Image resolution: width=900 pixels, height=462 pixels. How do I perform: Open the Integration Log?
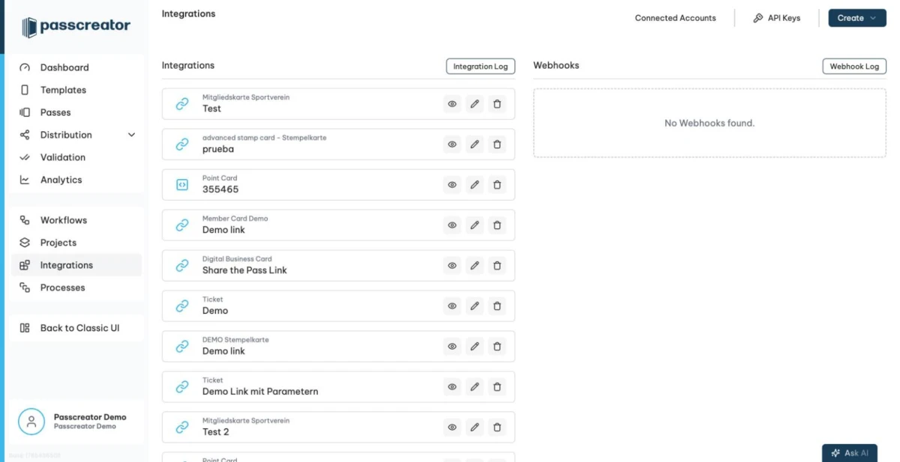[481, 67]
